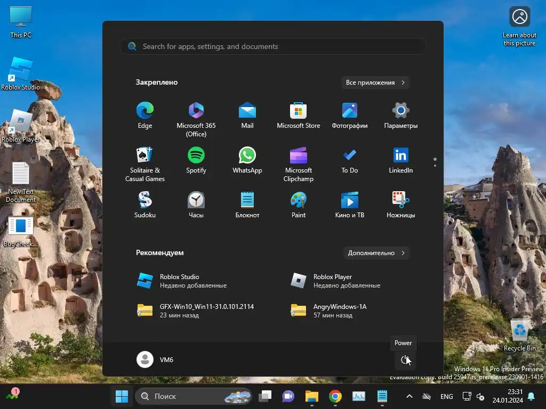Viewport: 546px width, 409px height.
Task: Switch the ENG input language
Action: coord(447,396)
